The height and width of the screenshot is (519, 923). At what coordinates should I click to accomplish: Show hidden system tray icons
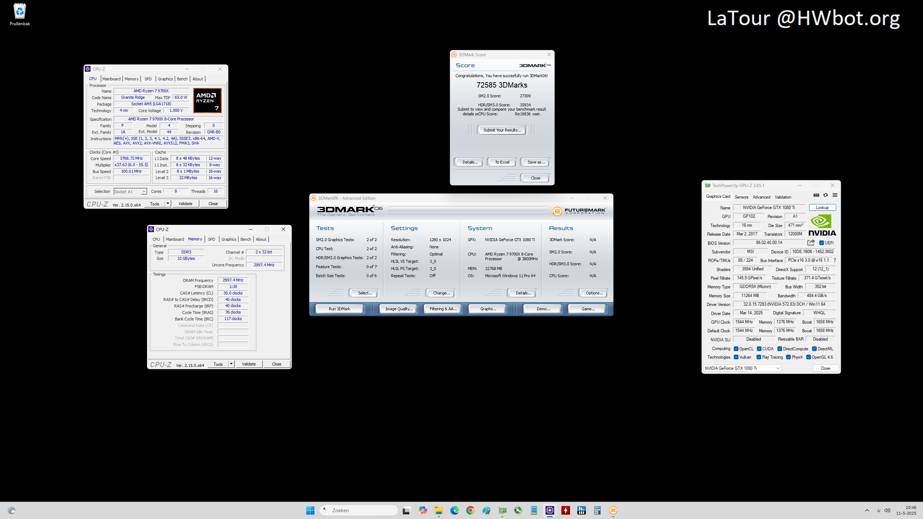[x=867, y=510]
